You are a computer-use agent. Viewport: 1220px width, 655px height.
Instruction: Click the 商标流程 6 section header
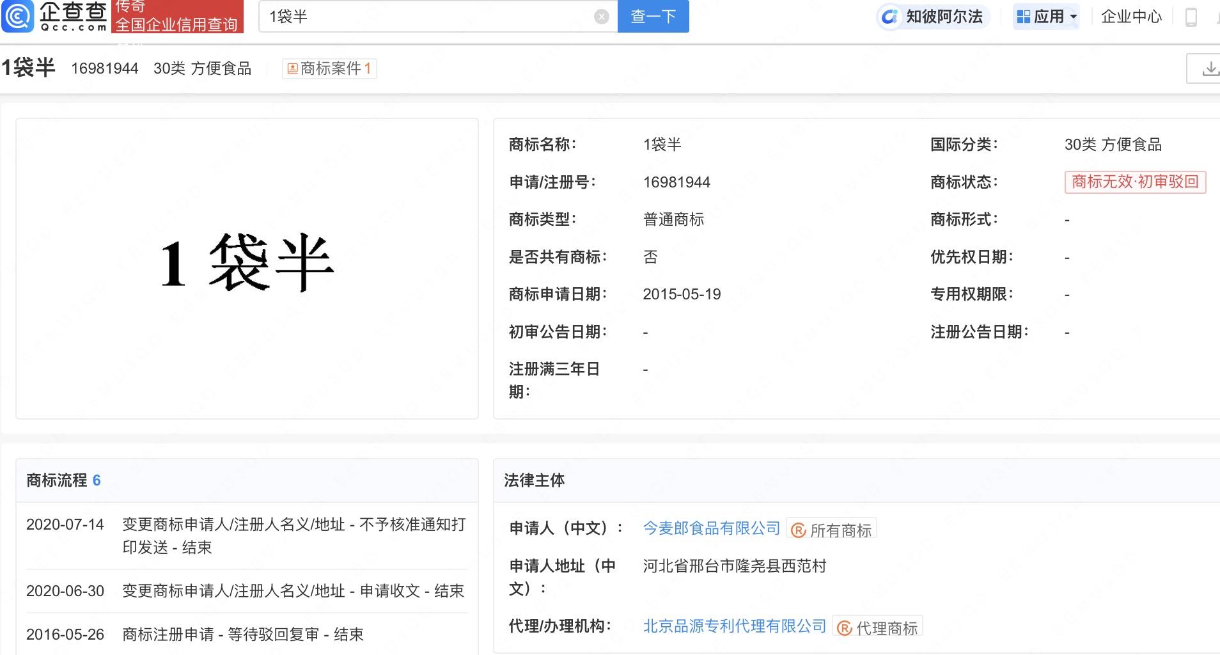63,480
